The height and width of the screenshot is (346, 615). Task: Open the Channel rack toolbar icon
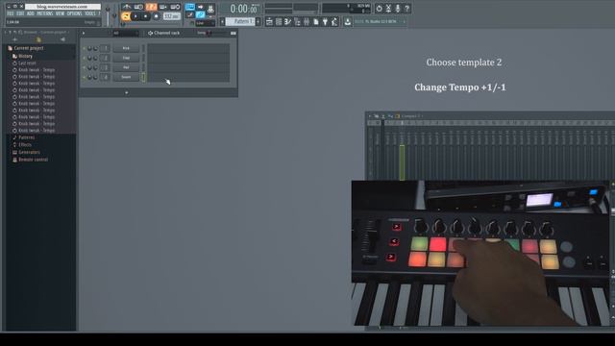279,21
